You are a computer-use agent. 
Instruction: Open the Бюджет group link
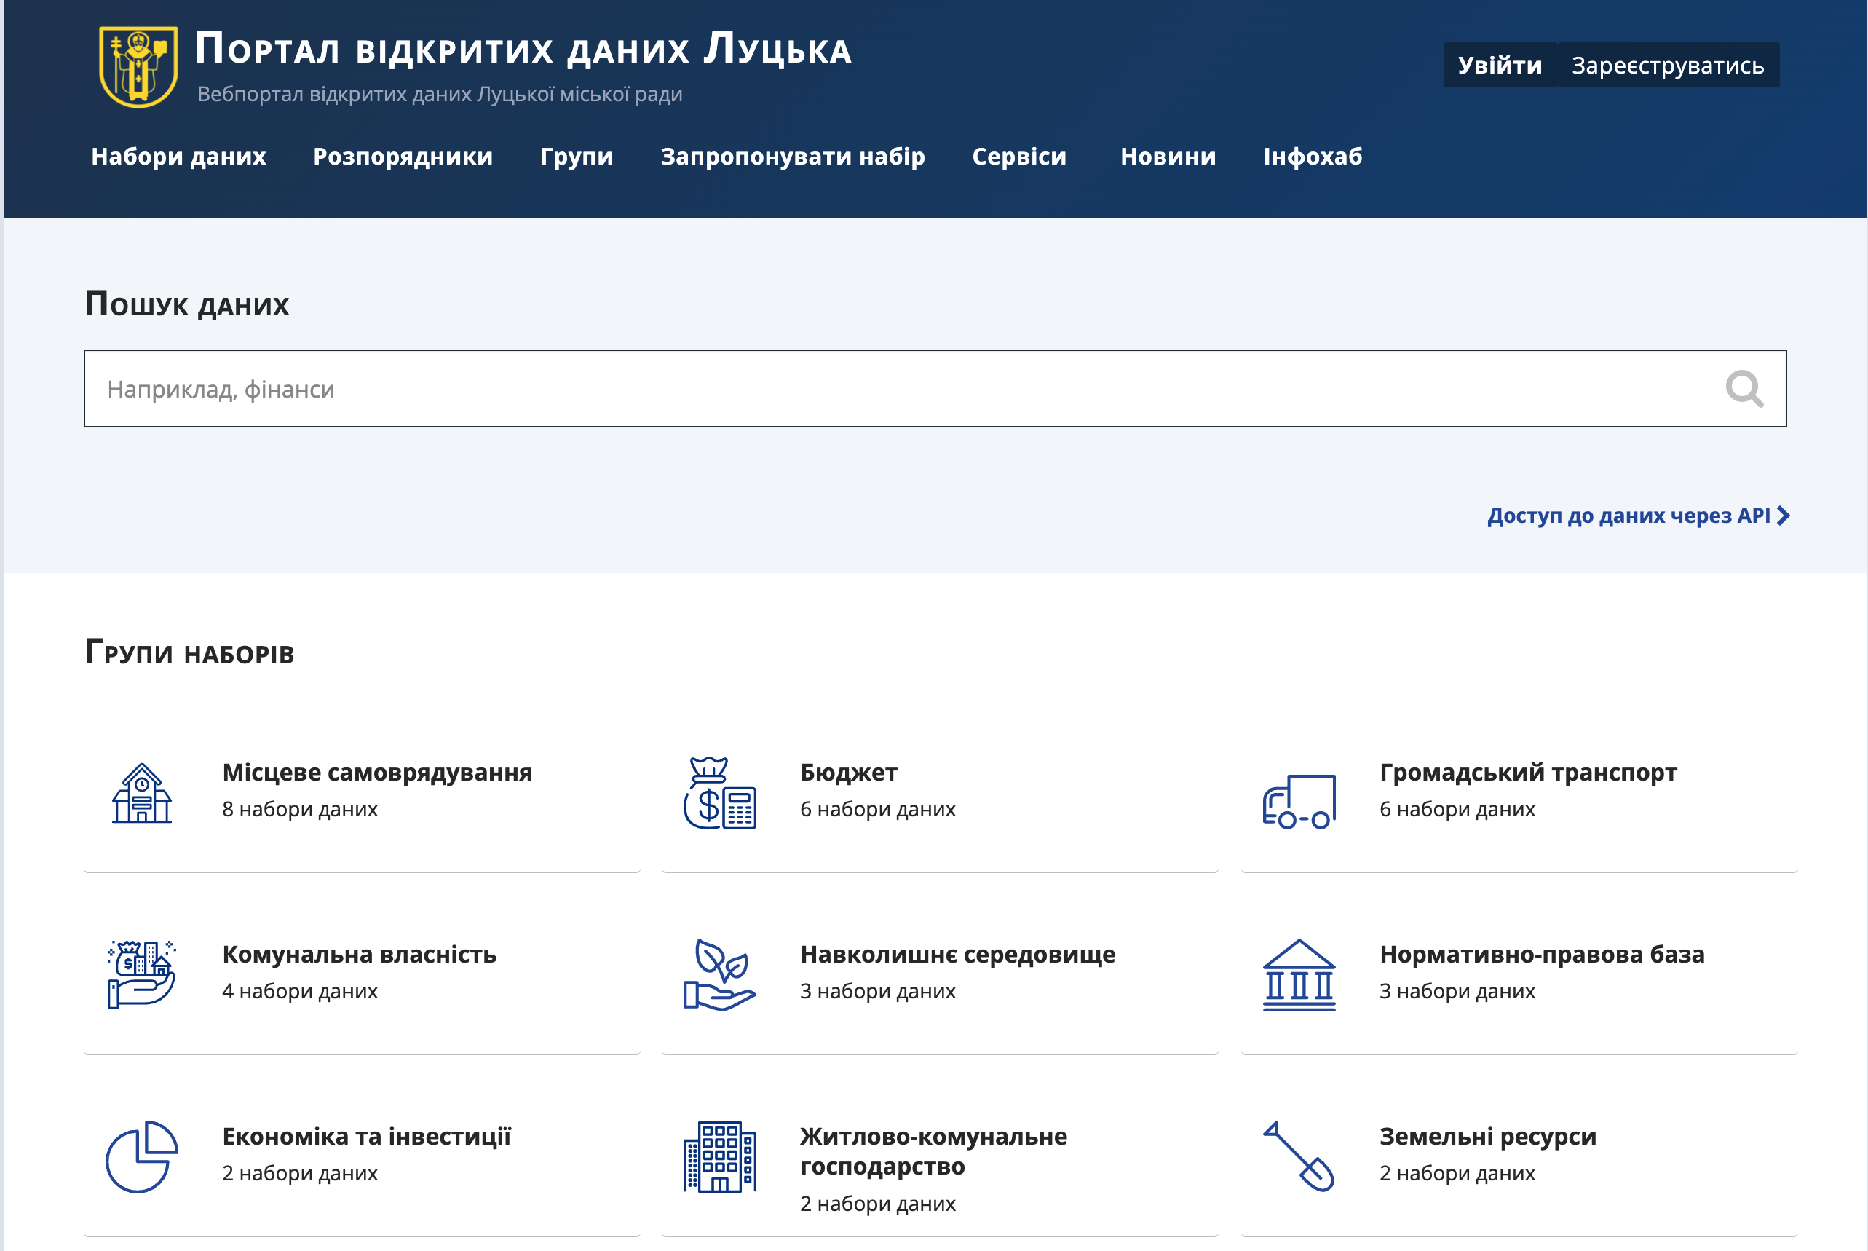[x=849, y=773]
